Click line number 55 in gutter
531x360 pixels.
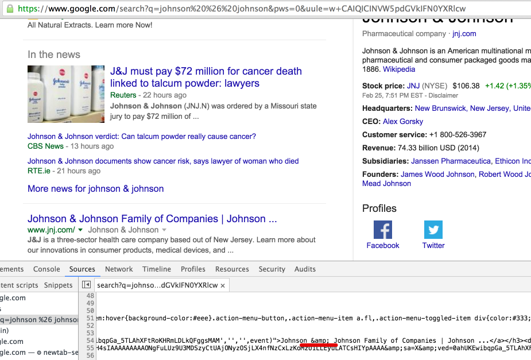[x=90, y=348]
